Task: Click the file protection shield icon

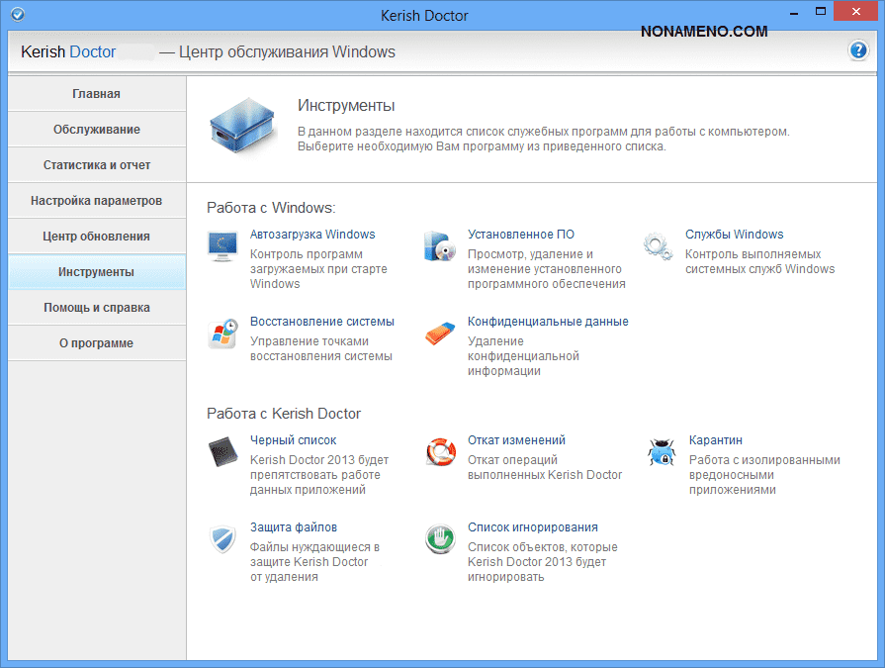Action: [222, 539]
